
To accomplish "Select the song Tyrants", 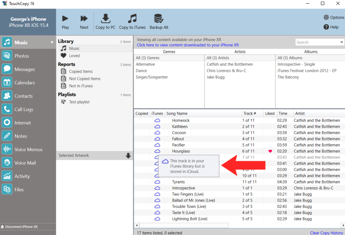I will (x=178, y=182).
